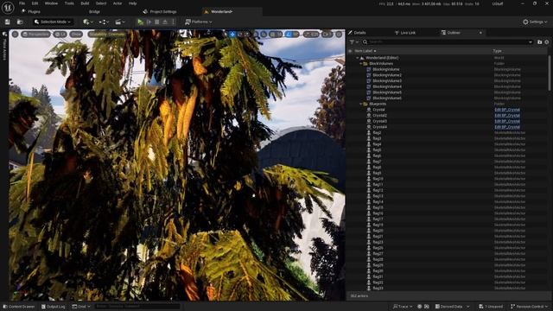Collapse the Blueprints folder
This screenshot has height=311, width=553.
pos(361,104)
